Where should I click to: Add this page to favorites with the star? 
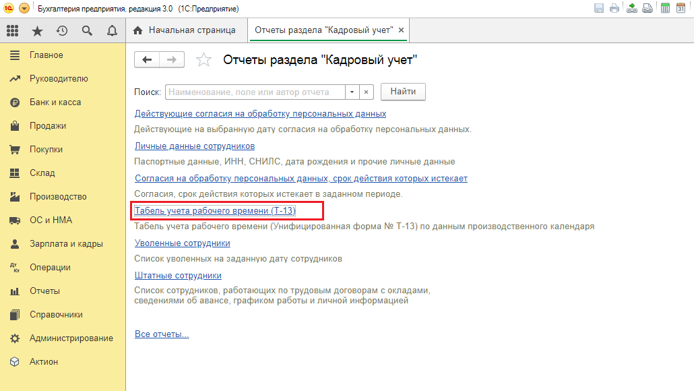203,60
